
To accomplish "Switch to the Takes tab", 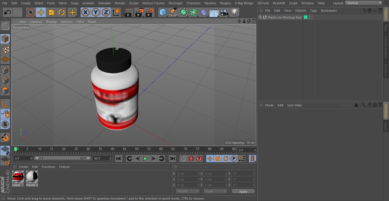I will click(386, 28).
